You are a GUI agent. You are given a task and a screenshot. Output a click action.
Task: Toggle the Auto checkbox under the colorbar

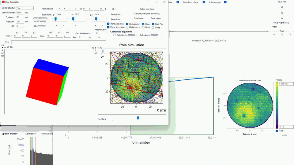277,131
